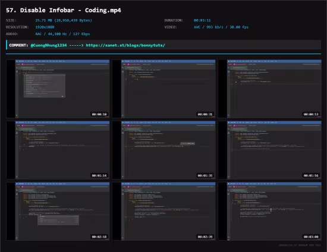Click the sanet.st blogs URL in comment

pyautogui.click(x=125, y=45)
